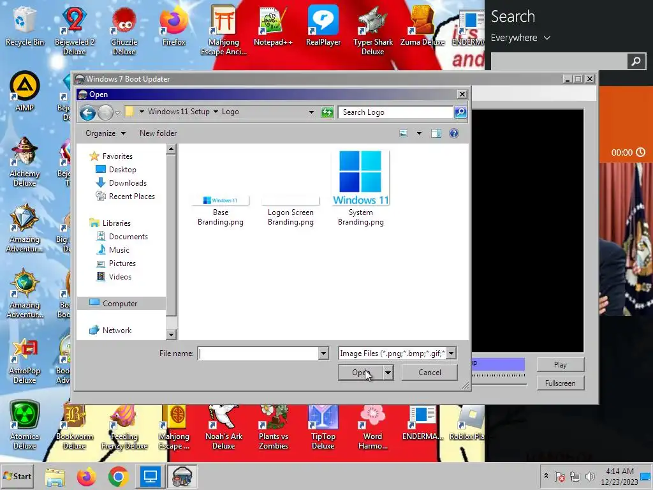Launch Bejeweled 2 Deluxe desktop shortcut
Screen dimensions: 653x490
click(74, 30)
